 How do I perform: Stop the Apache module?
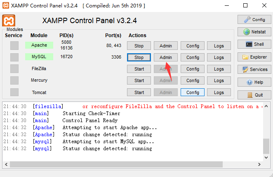coord(139,46)
